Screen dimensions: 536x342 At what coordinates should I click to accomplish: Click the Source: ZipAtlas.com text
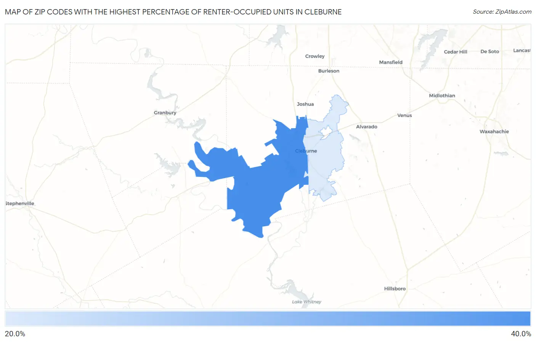tap(502, 12)
